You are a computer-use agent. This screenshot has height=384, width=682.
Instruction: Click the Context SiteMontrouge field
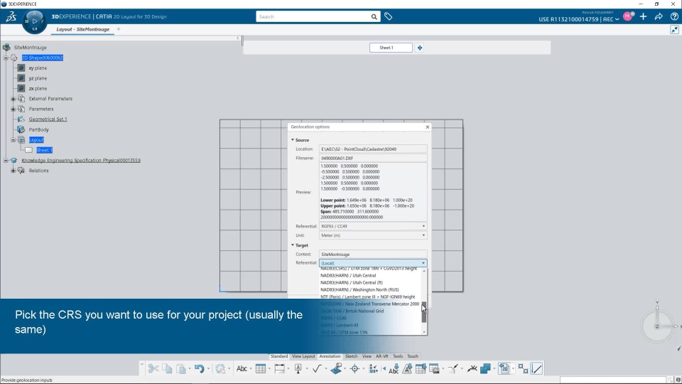[x=373, y=255]
